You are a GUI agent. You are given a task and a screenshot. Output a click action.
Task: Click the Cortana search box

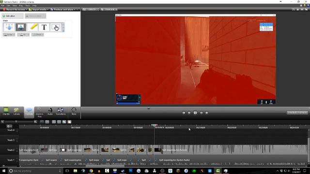[x=35, y=171]
